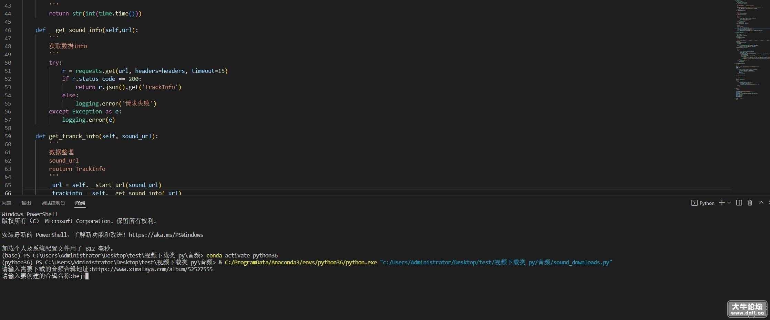Viewport: 770px width, 320px height.
Task: Maximize the panel with up chevron
Action: click(x=761, y=203)
